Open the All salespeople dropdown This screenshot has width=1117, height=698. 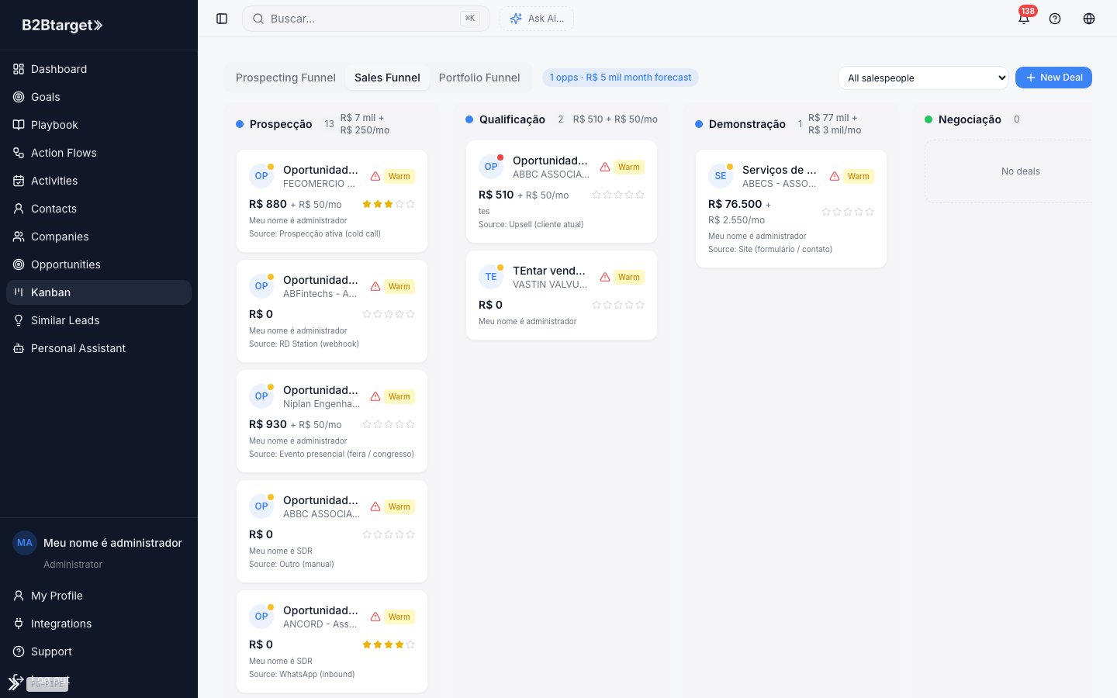[x=923, y=78]
